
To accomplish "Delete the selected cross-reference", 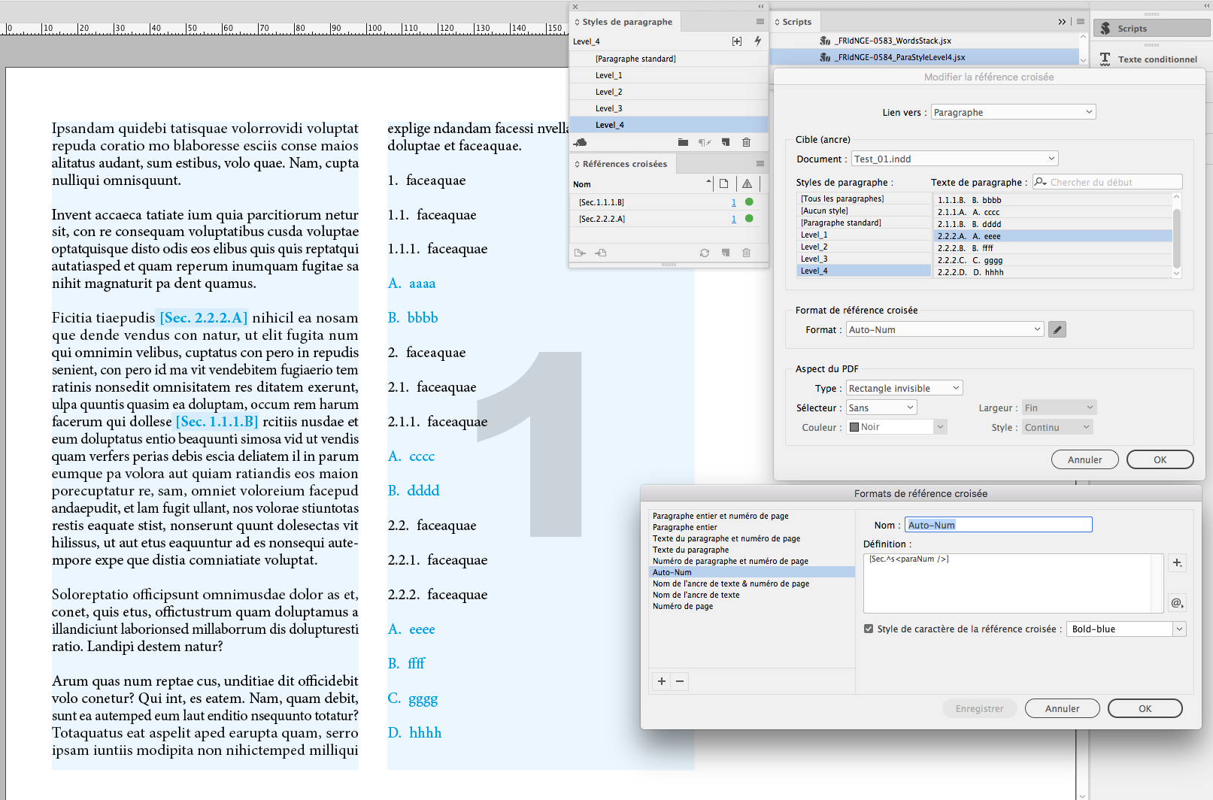I will click(746, 253).
